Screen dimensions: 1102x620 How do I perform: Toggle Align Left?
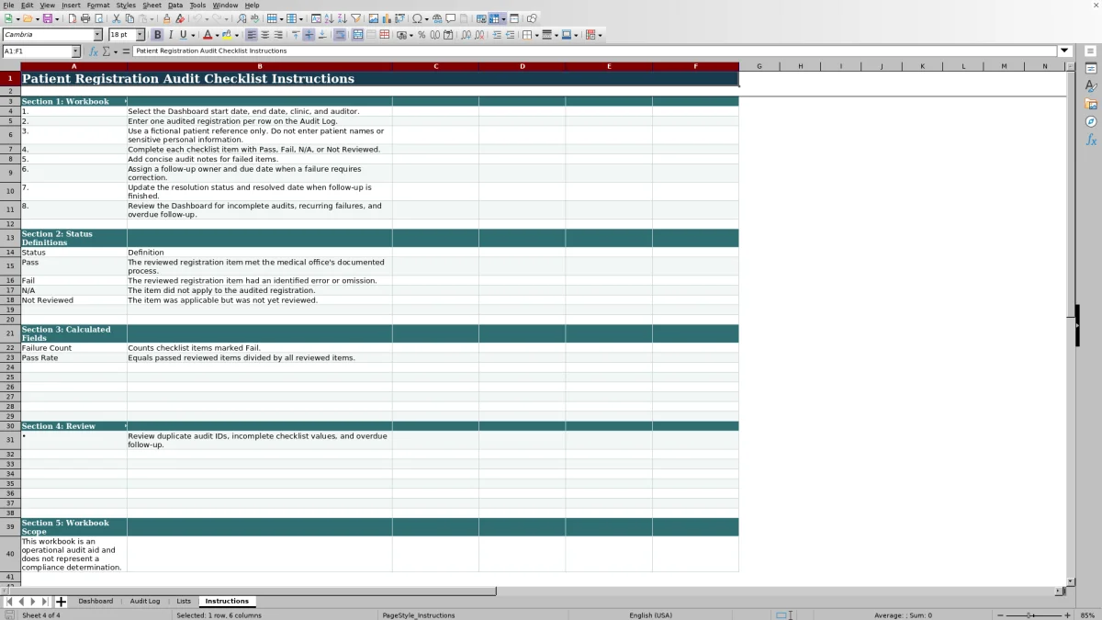(x=252, y=35)
